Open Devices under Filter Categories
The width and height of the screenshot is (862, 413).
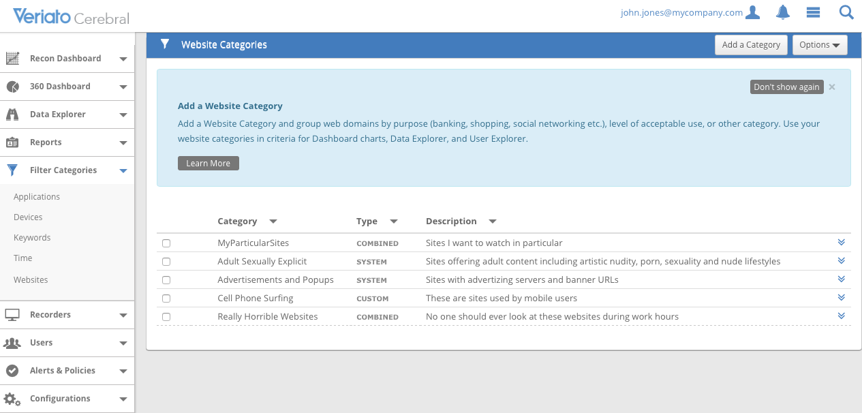[x=28, y=217]
